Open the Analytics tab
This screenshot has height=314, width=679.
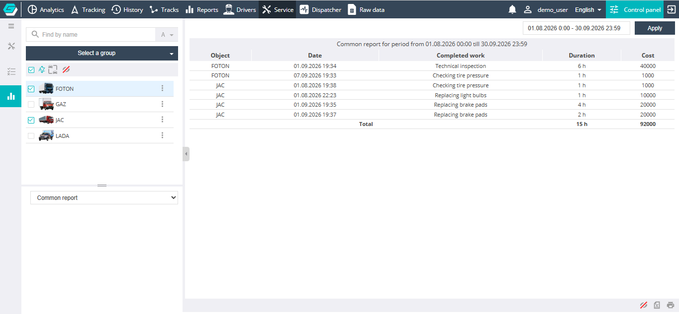coord(46,9)
